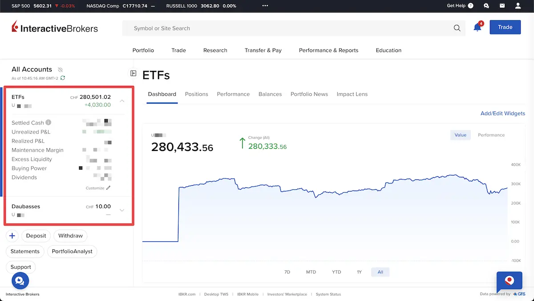
Task: Switch to the Impact Lens tab
Action: click(352, 94)
